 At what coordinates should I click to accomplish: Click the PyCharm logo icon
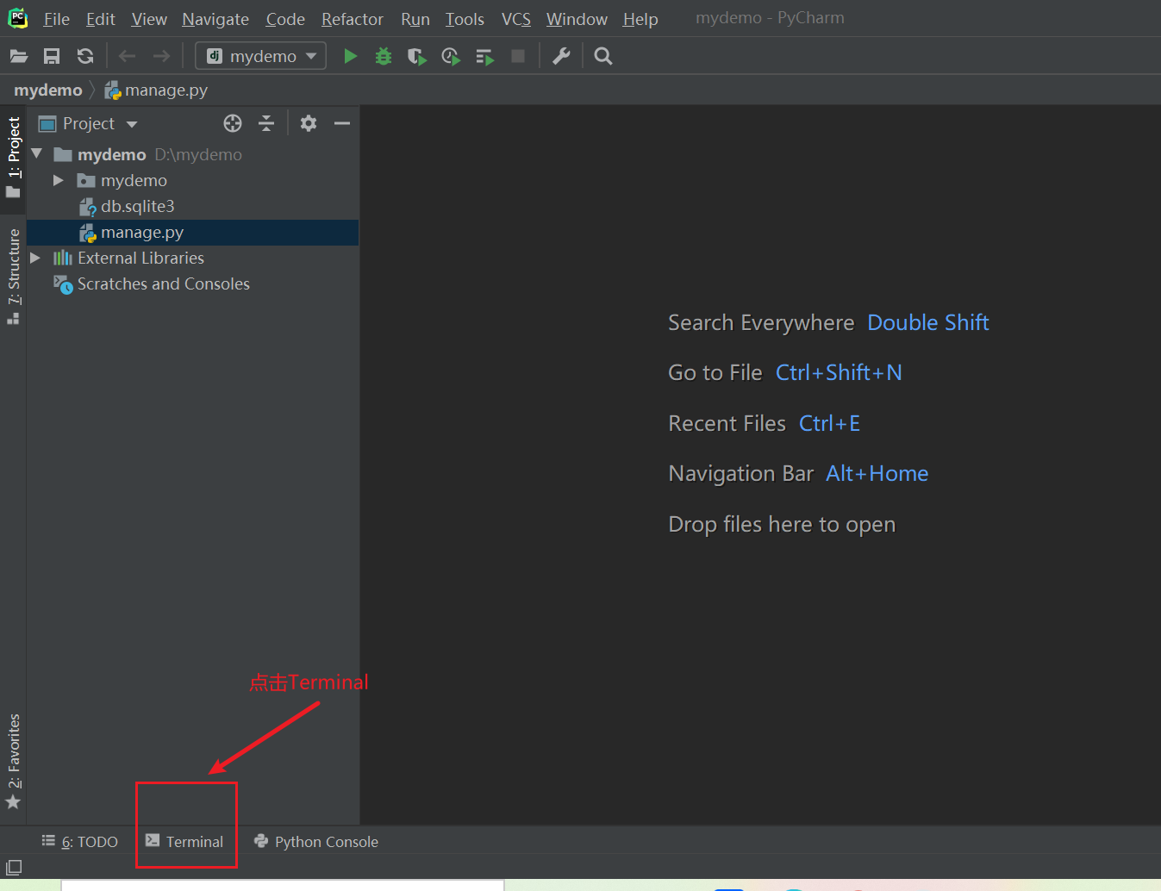17,18
